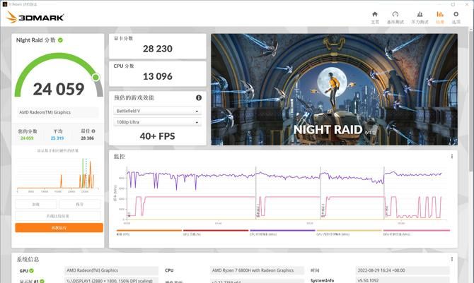Open the system info three-dot menu
Viewport: 474px width, 283px height.
point(452,259)
